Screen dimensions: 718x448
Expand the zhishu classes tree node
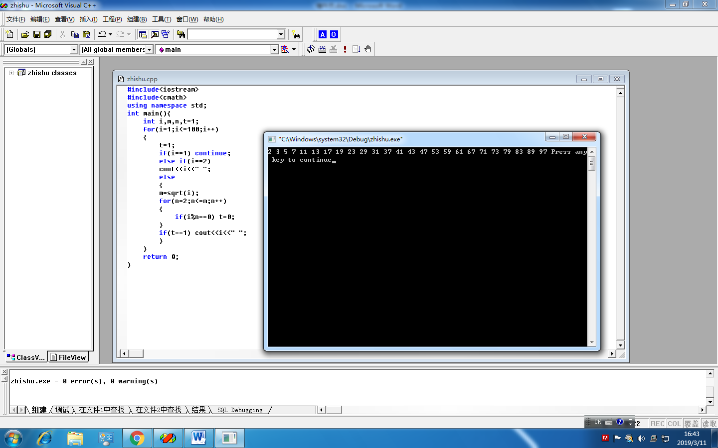(11, 73)
